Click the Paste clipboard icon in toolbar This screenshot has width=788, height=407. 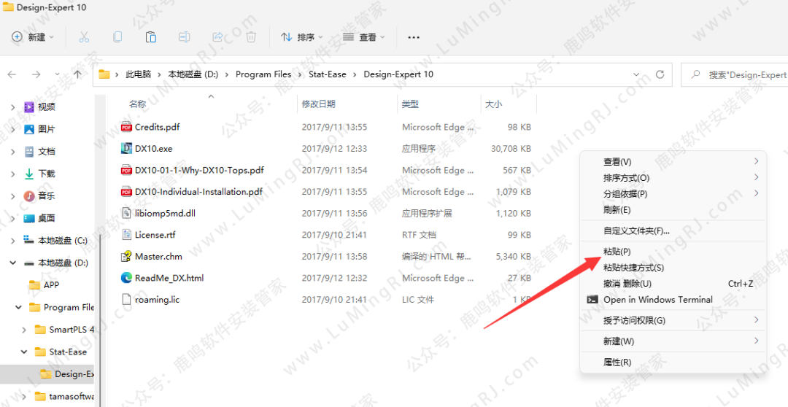[151, 37]
